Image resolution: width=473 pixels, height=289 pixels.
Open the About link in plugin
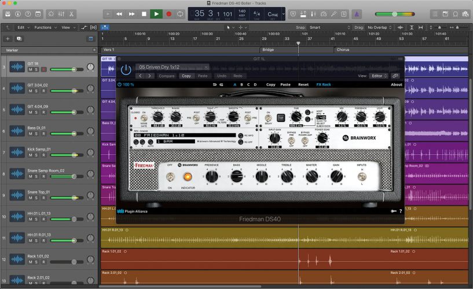[x=397, y=84]
